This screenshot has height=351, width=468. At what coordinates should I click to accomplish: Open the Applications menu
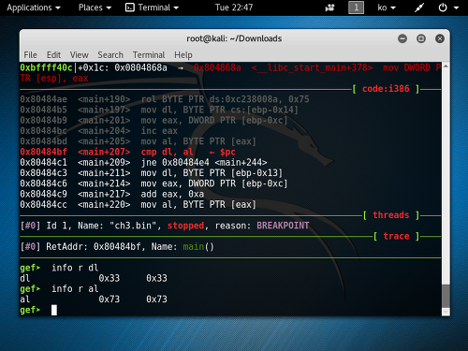click(x=34, y=7)
